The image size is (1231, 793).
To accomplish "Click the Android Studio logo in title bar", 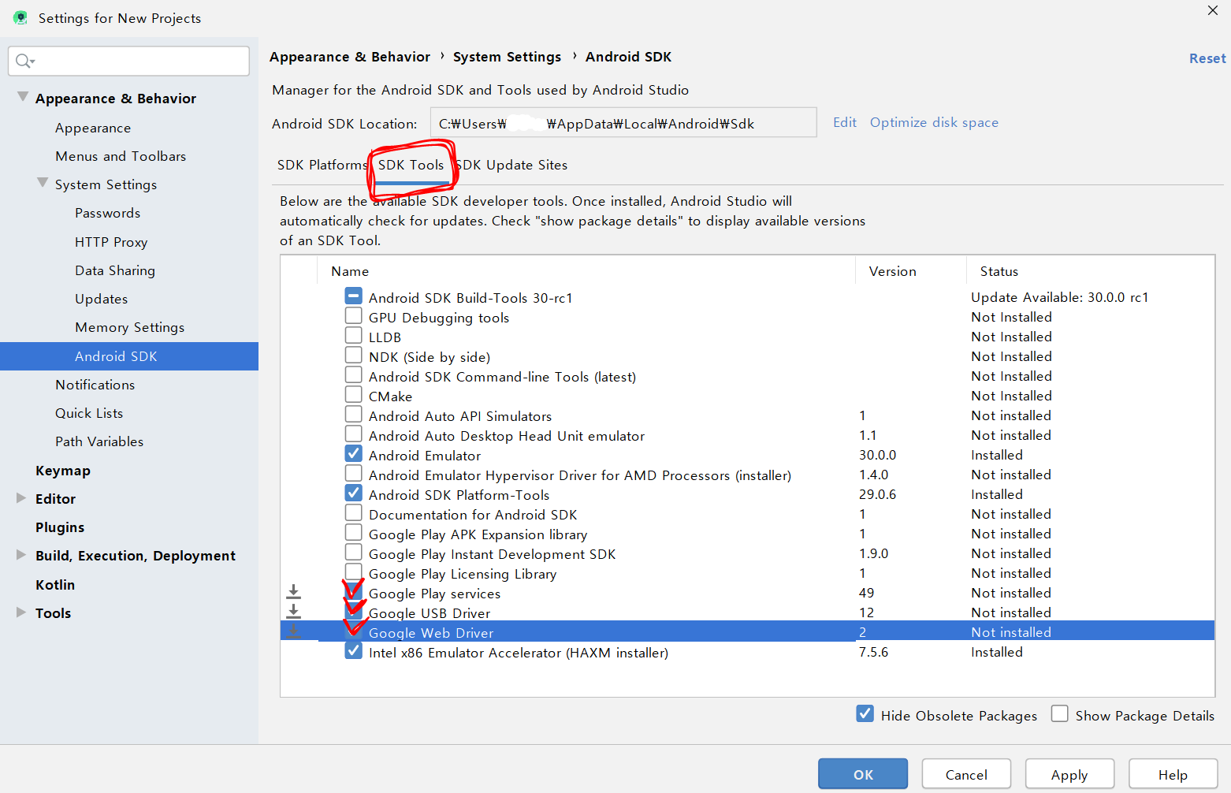I will [20, 17].
